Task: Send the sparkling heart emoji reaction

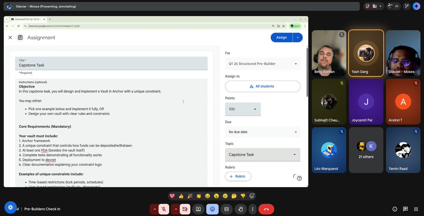Action: (x=172, y=196)
